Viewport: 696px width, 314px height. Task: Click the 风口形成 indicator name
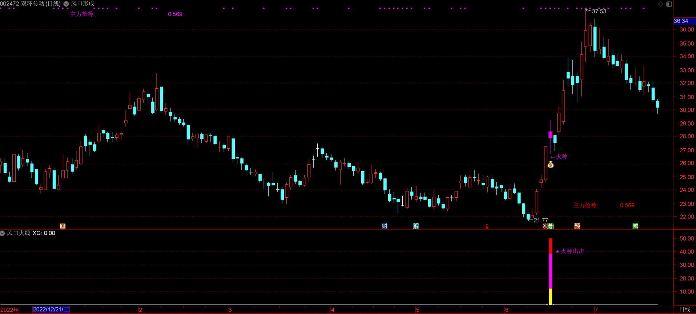click(83, 4)
